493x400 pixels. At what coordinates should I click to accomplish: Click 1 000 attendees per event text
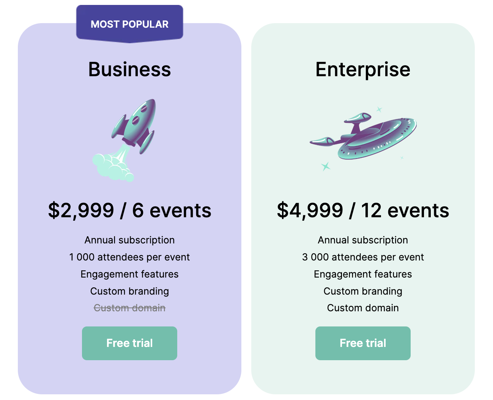(129, 257)
